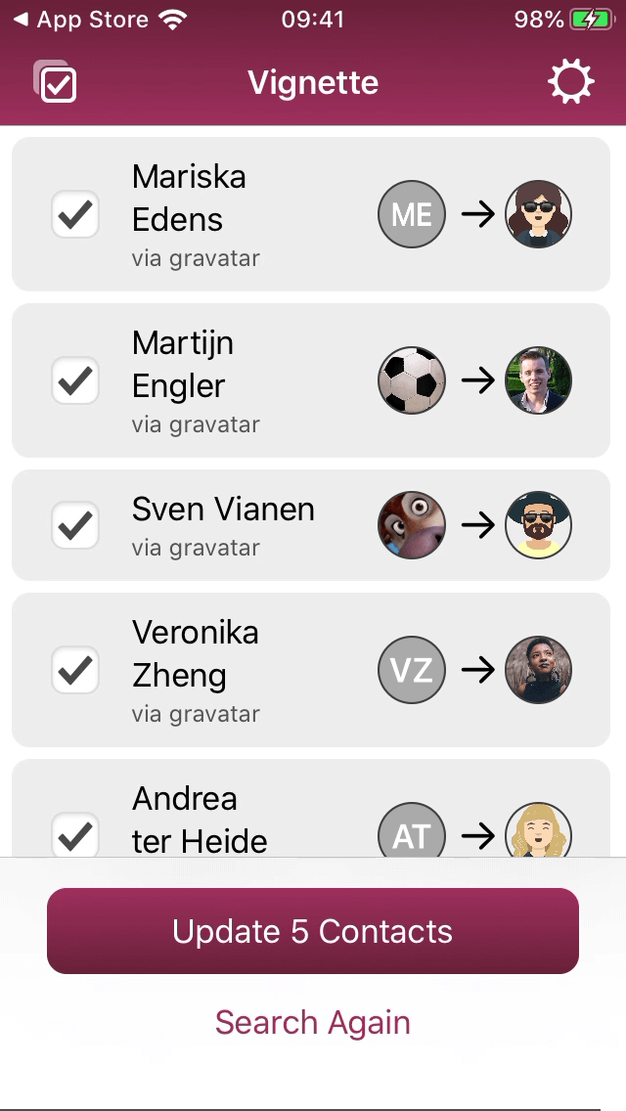Tap Sven Vianen's current cartoon photo
Viewport: 626px width, 1111px height.
(412, 525)
